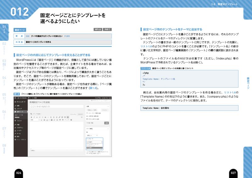The image size is (252, 178).
Task: Click メニューを閉じる to collapse the admin menu
Action: (x=20, y=140)
